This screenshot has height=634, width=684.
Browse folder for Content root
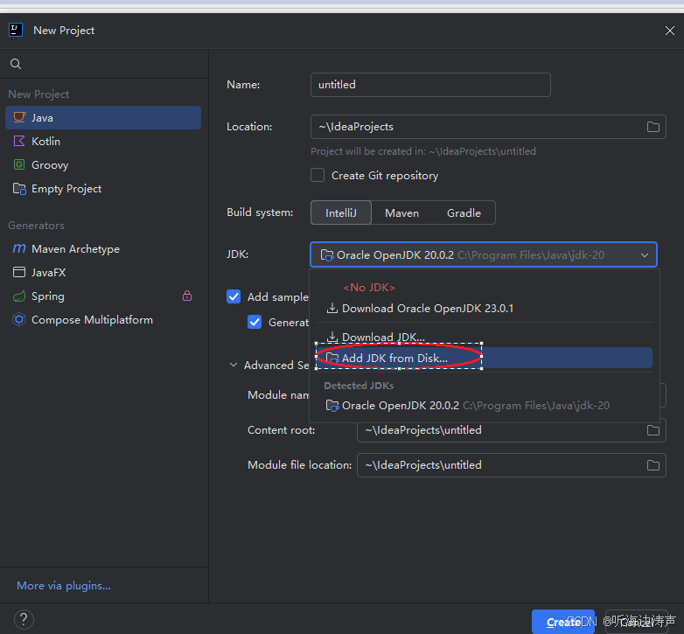(653, 430)
